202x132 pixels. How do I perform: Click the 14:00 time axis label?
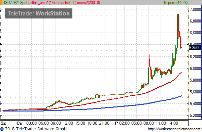[173, 123]
